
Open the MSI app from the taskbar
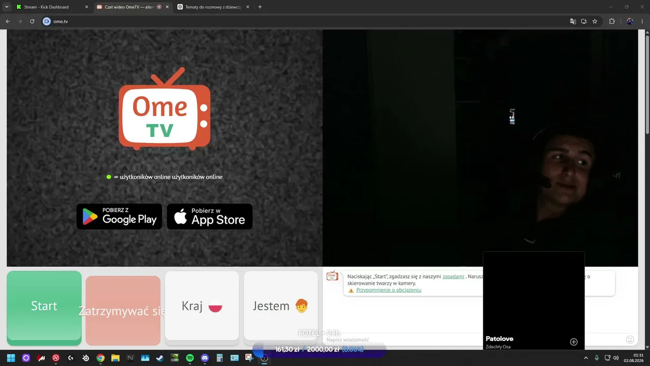(41, 358)
